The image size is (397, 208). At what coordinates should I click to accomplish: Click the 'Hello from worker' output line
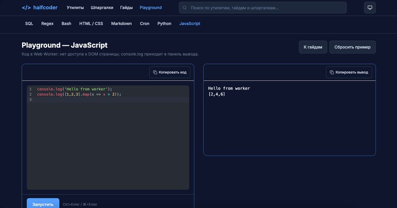tap(229, 88)
